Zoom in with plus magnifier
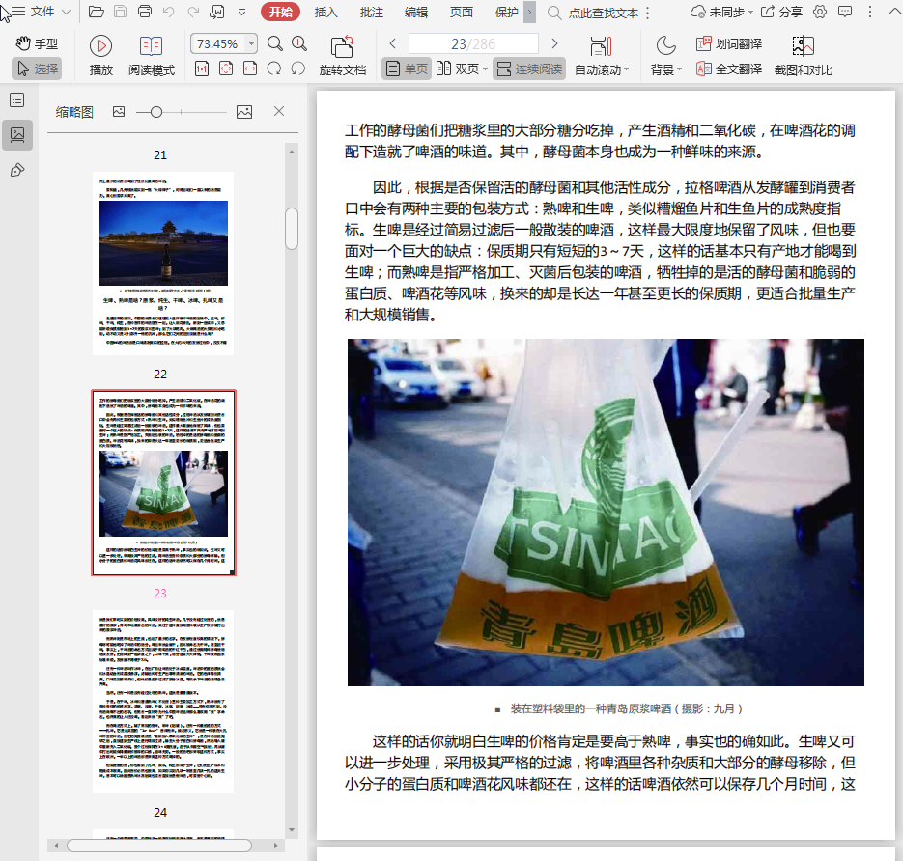The height and width of the screenshot is (861, 903). [299, 43]
